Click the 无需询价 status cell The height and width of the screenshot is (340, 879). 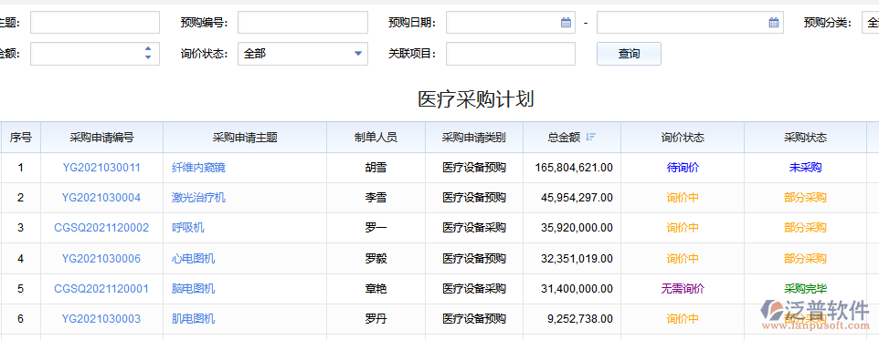click(x=683, y=289)
